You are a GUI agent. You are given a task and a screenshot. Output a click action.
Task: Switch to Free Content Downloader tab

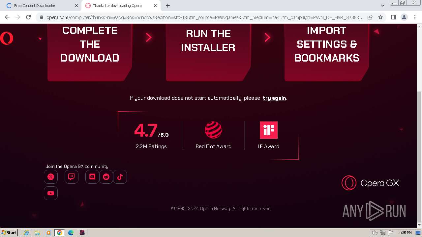(x=41, y=6)
